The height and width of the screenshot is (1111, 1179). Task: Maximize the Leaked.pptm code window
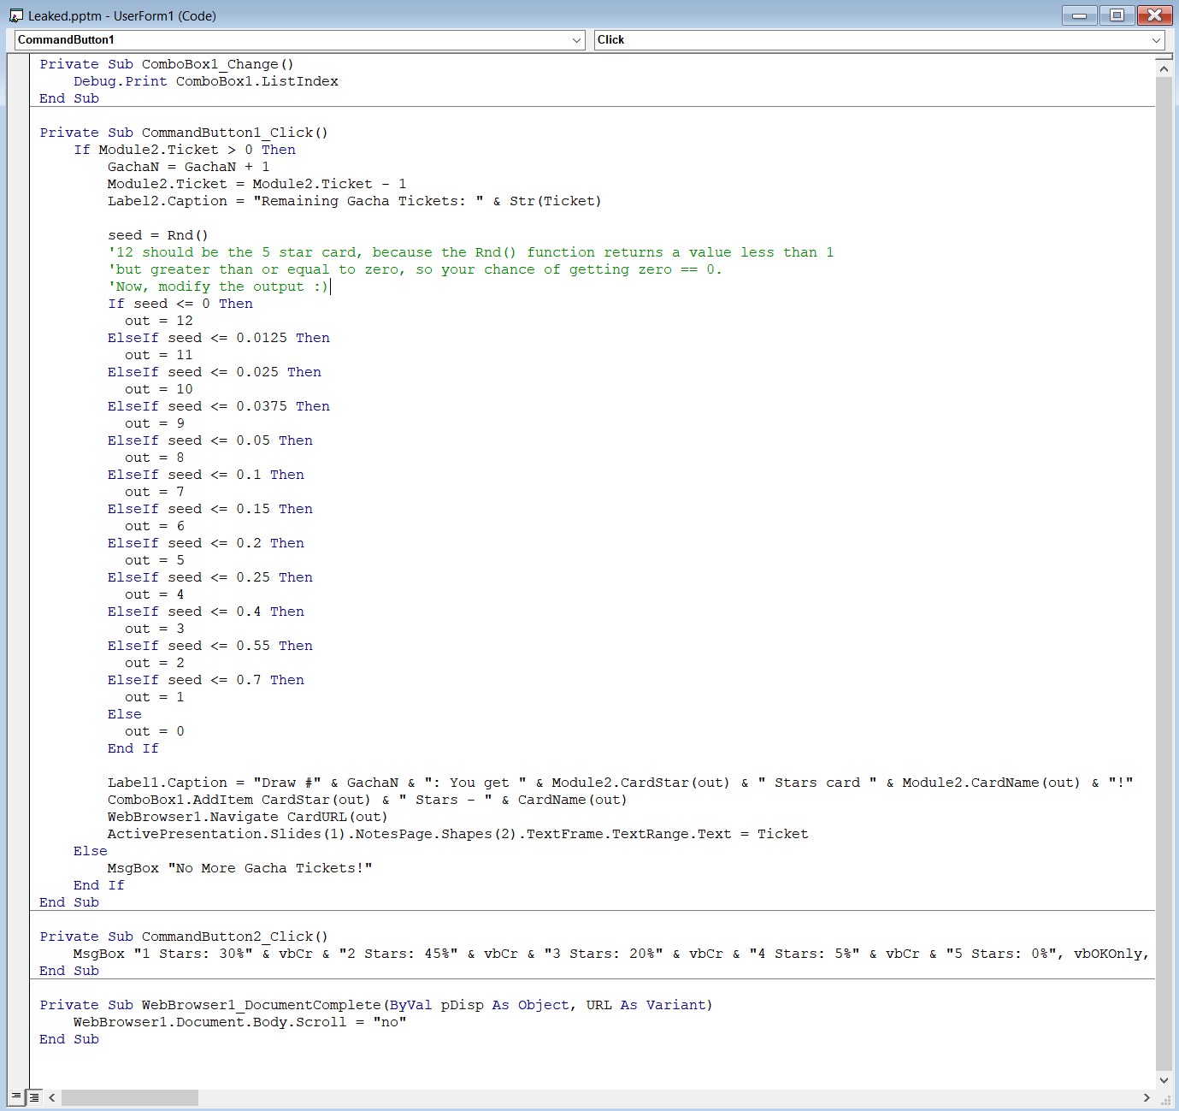[x=1117, y=15]
